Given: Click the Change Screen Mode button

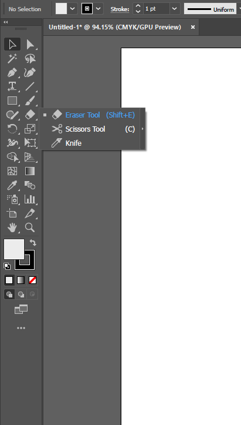Looking at the screenshot, I should [x=21, y=309].
